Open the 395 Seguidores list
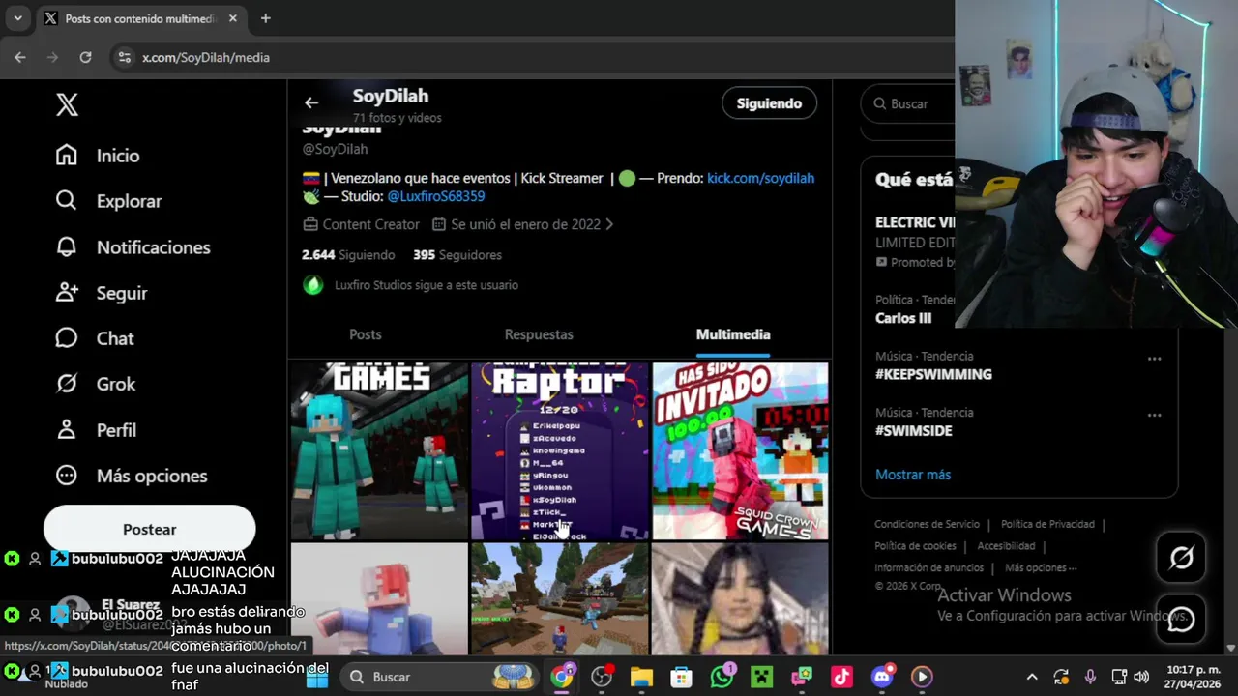The height and width of the screenshot is (696, 1238). click(x=457, y=255)
